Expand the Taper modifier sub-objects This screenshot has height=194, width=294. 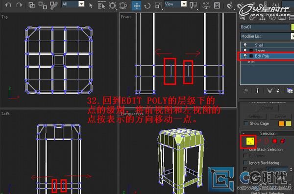[x=251, y=50]
